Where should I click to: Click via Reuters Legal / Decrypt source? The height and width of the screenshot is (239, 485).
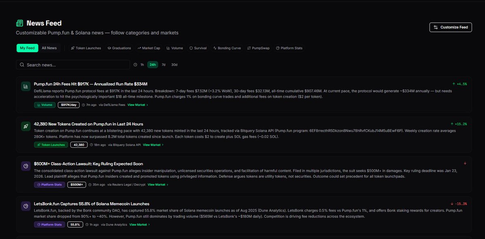point(126,184)
